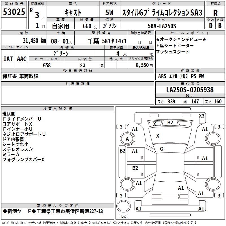The image size is (226, 226).
Task: Select the mileage 31,450 km
Action: pos(34,41)
